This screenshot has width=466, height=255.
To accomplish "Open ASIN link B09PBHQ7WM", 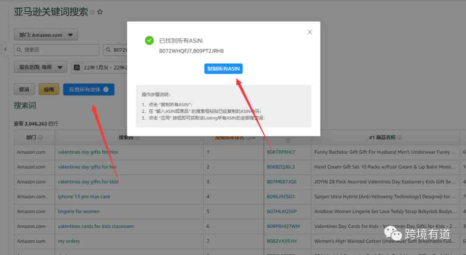I will (283, 226).
